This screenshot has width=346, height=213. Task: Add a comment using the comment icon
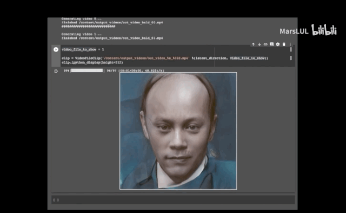271,44
